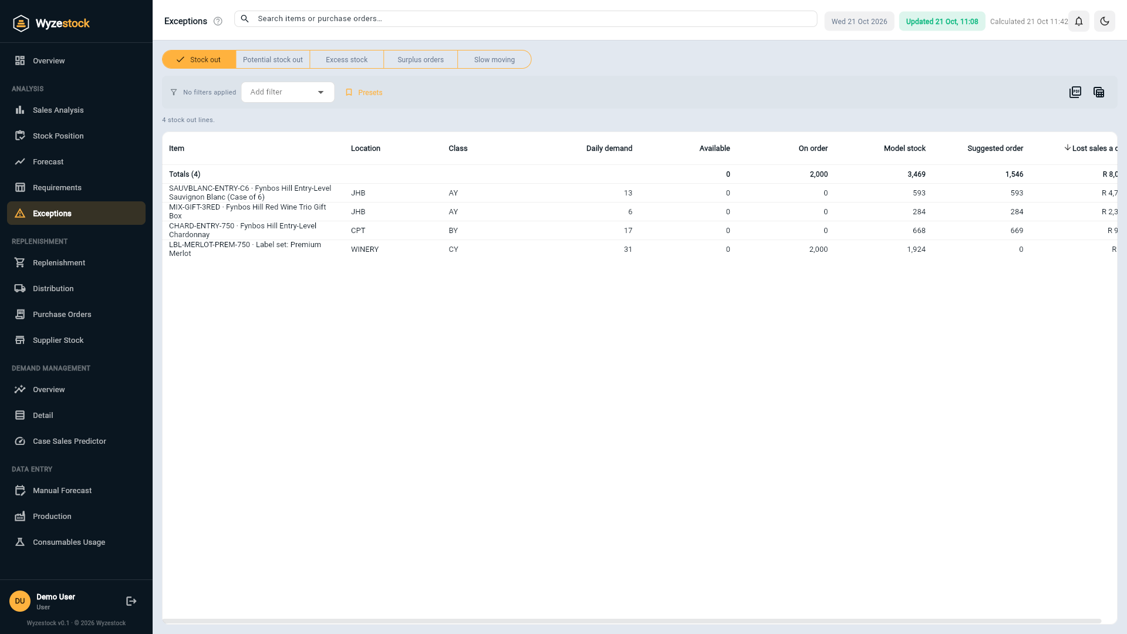Open sidebar Overview under Analysis top
Image resolution: width=1127 pixels, height=634 pixels.
(x=76, y=61)
